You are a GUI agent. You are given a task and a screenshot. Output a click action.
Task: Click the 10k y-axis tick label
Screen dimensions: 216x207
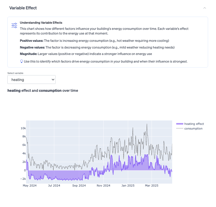pyautogui.click(x=23, y=128)
